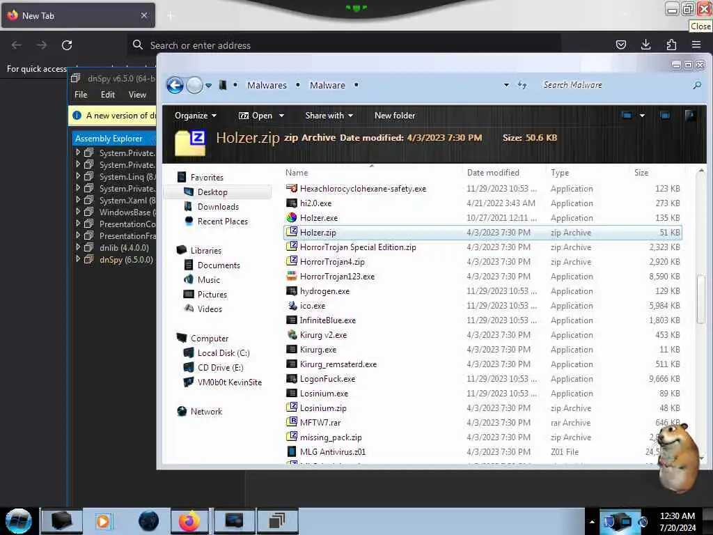Click the file list vertical scrollbar
The height and width of the screenshot is (535, 713).
point(700,298)
